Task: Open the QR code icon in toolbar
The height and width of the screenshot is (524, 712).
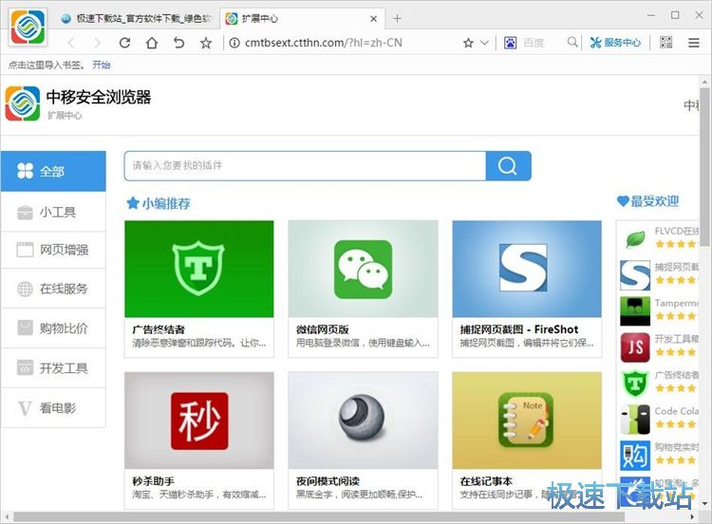Action: [666, 43]
